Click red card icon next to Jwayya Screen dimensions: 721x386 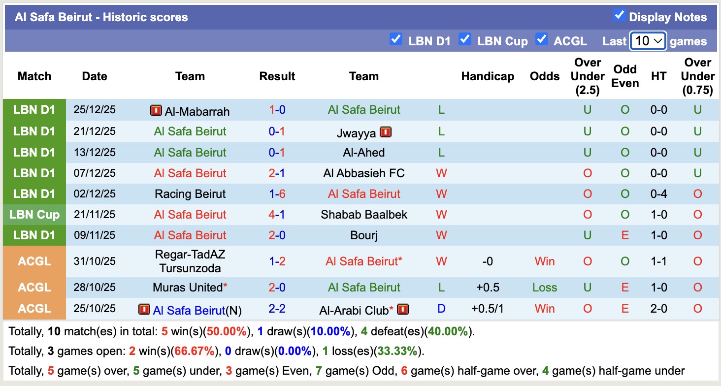click(x=386, y=132)
